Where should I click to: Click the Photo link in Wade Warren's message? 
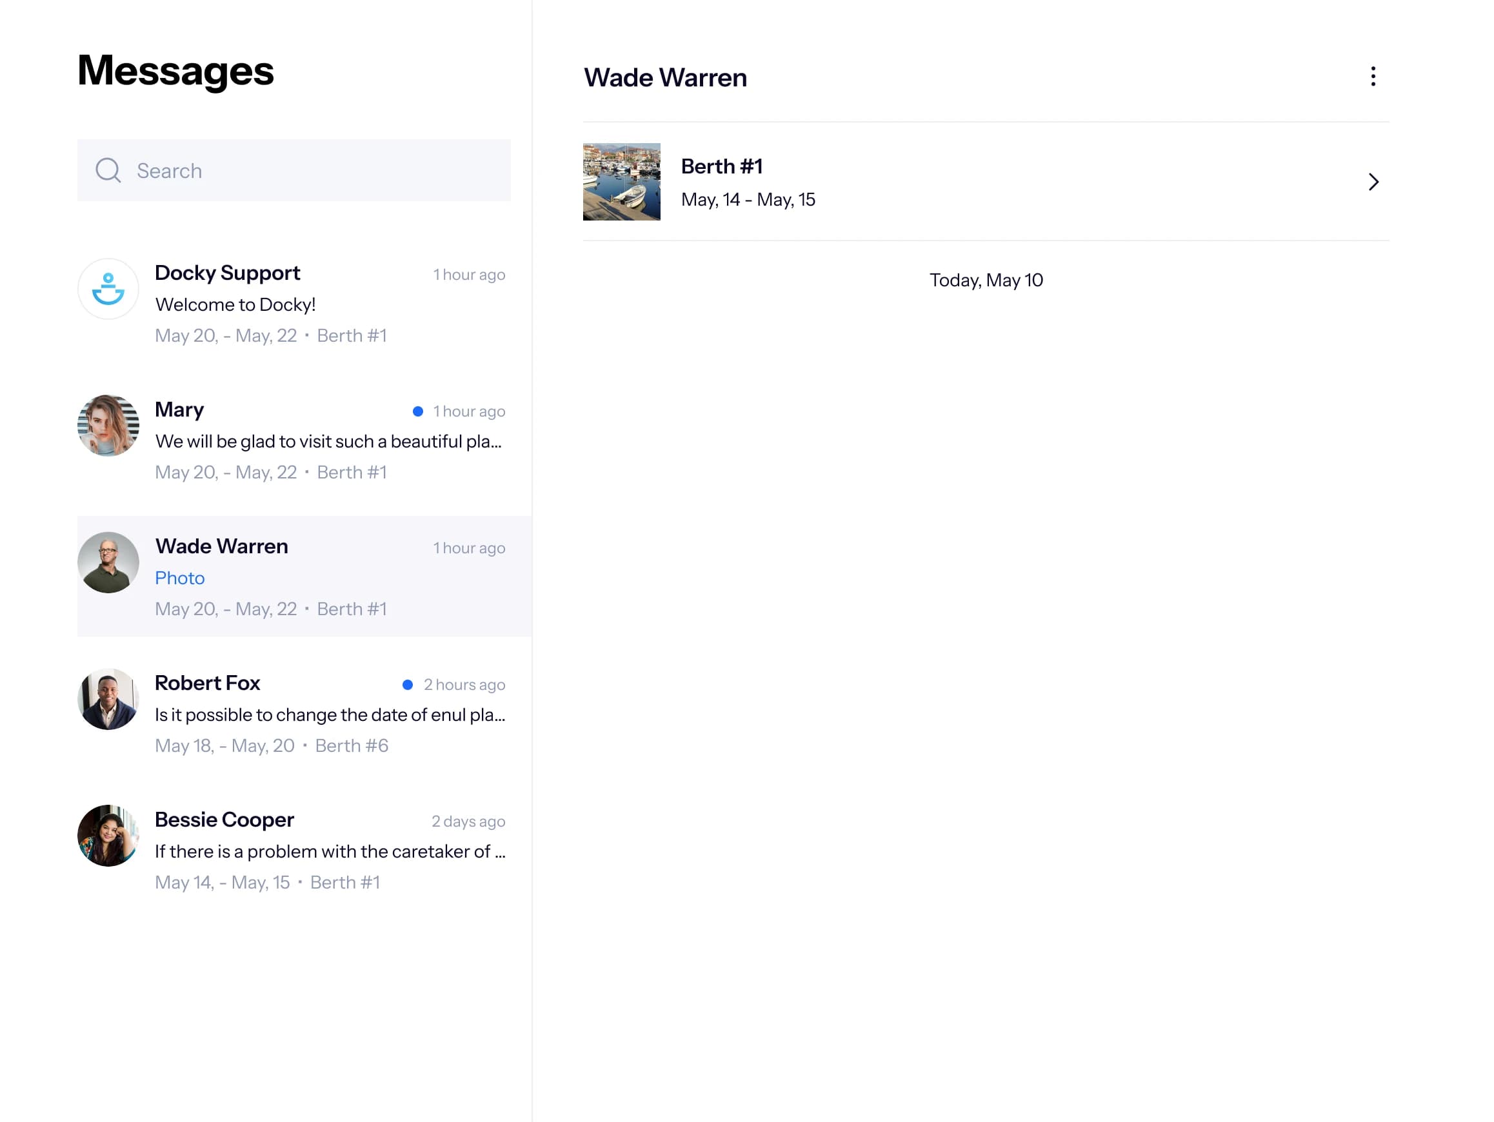click(x=180, y=578)
